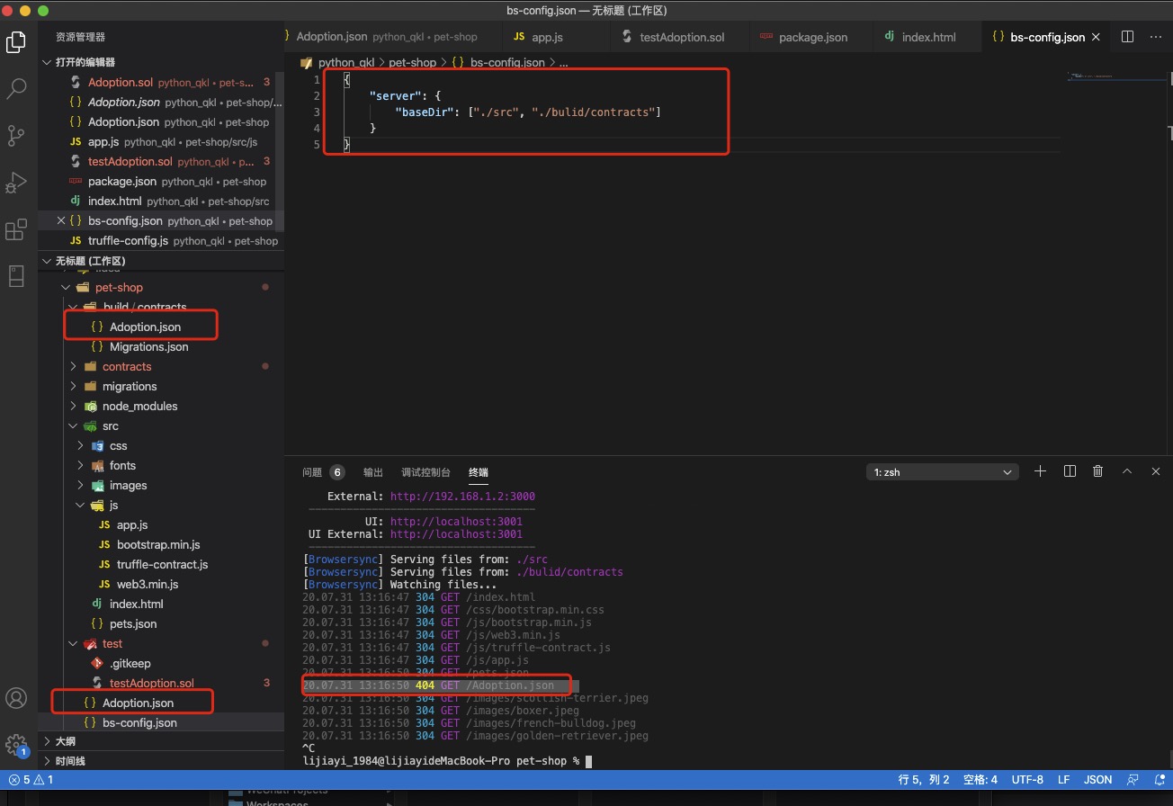The image size is (1173, 806).
Task: Click the feedback icon in status bar
Action: pos(1133,780)
